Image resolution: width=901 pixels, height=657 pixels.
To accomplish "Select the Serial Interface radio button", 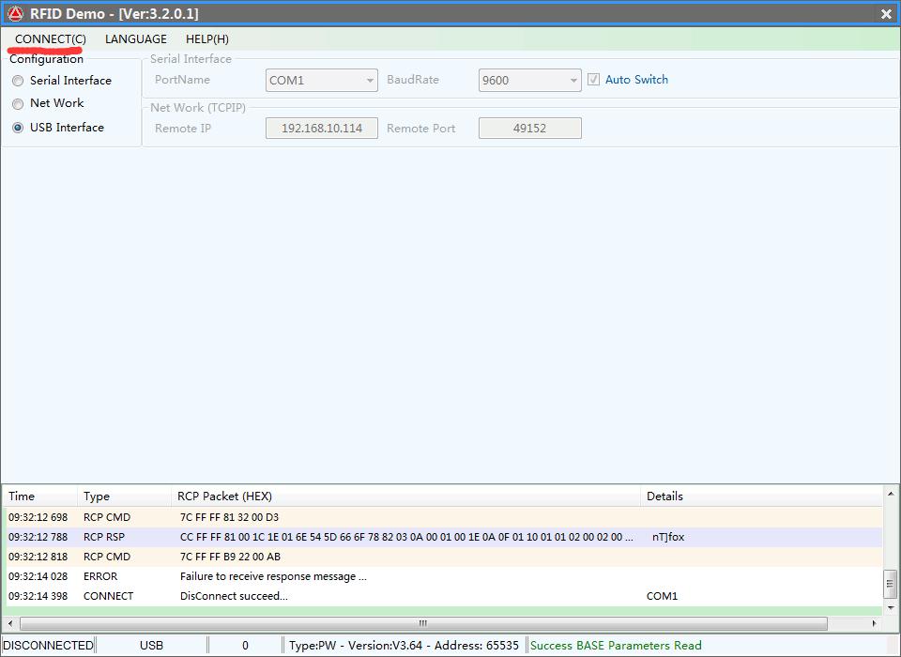I will [18, 81].
